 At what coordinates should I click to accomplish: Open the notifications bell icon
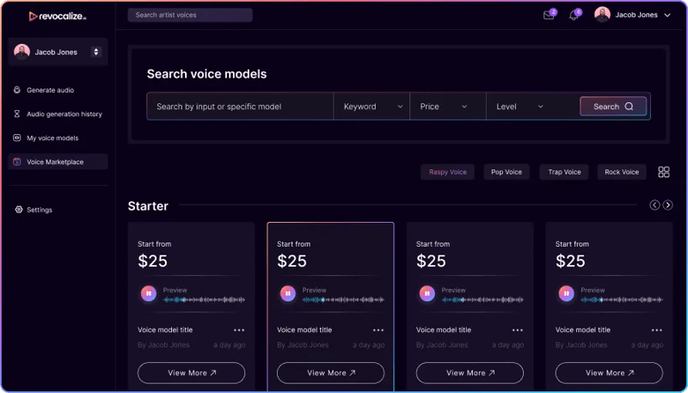[x=574, y=15]
